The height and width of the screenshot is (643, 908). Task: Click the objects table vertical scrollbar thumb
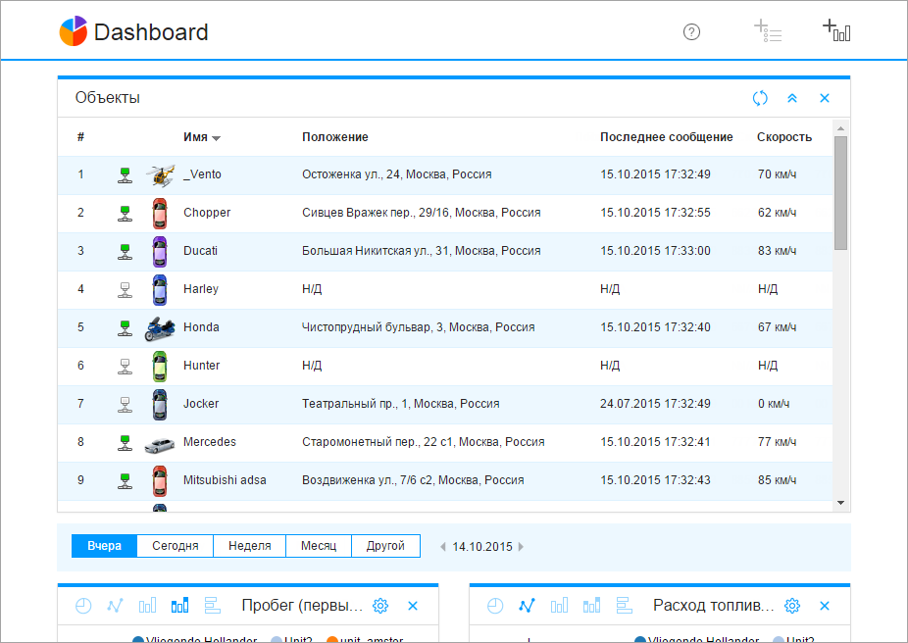click(x=840, y=192)
